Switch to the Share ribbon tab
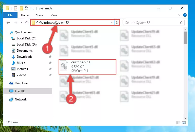 pos(40,15)
